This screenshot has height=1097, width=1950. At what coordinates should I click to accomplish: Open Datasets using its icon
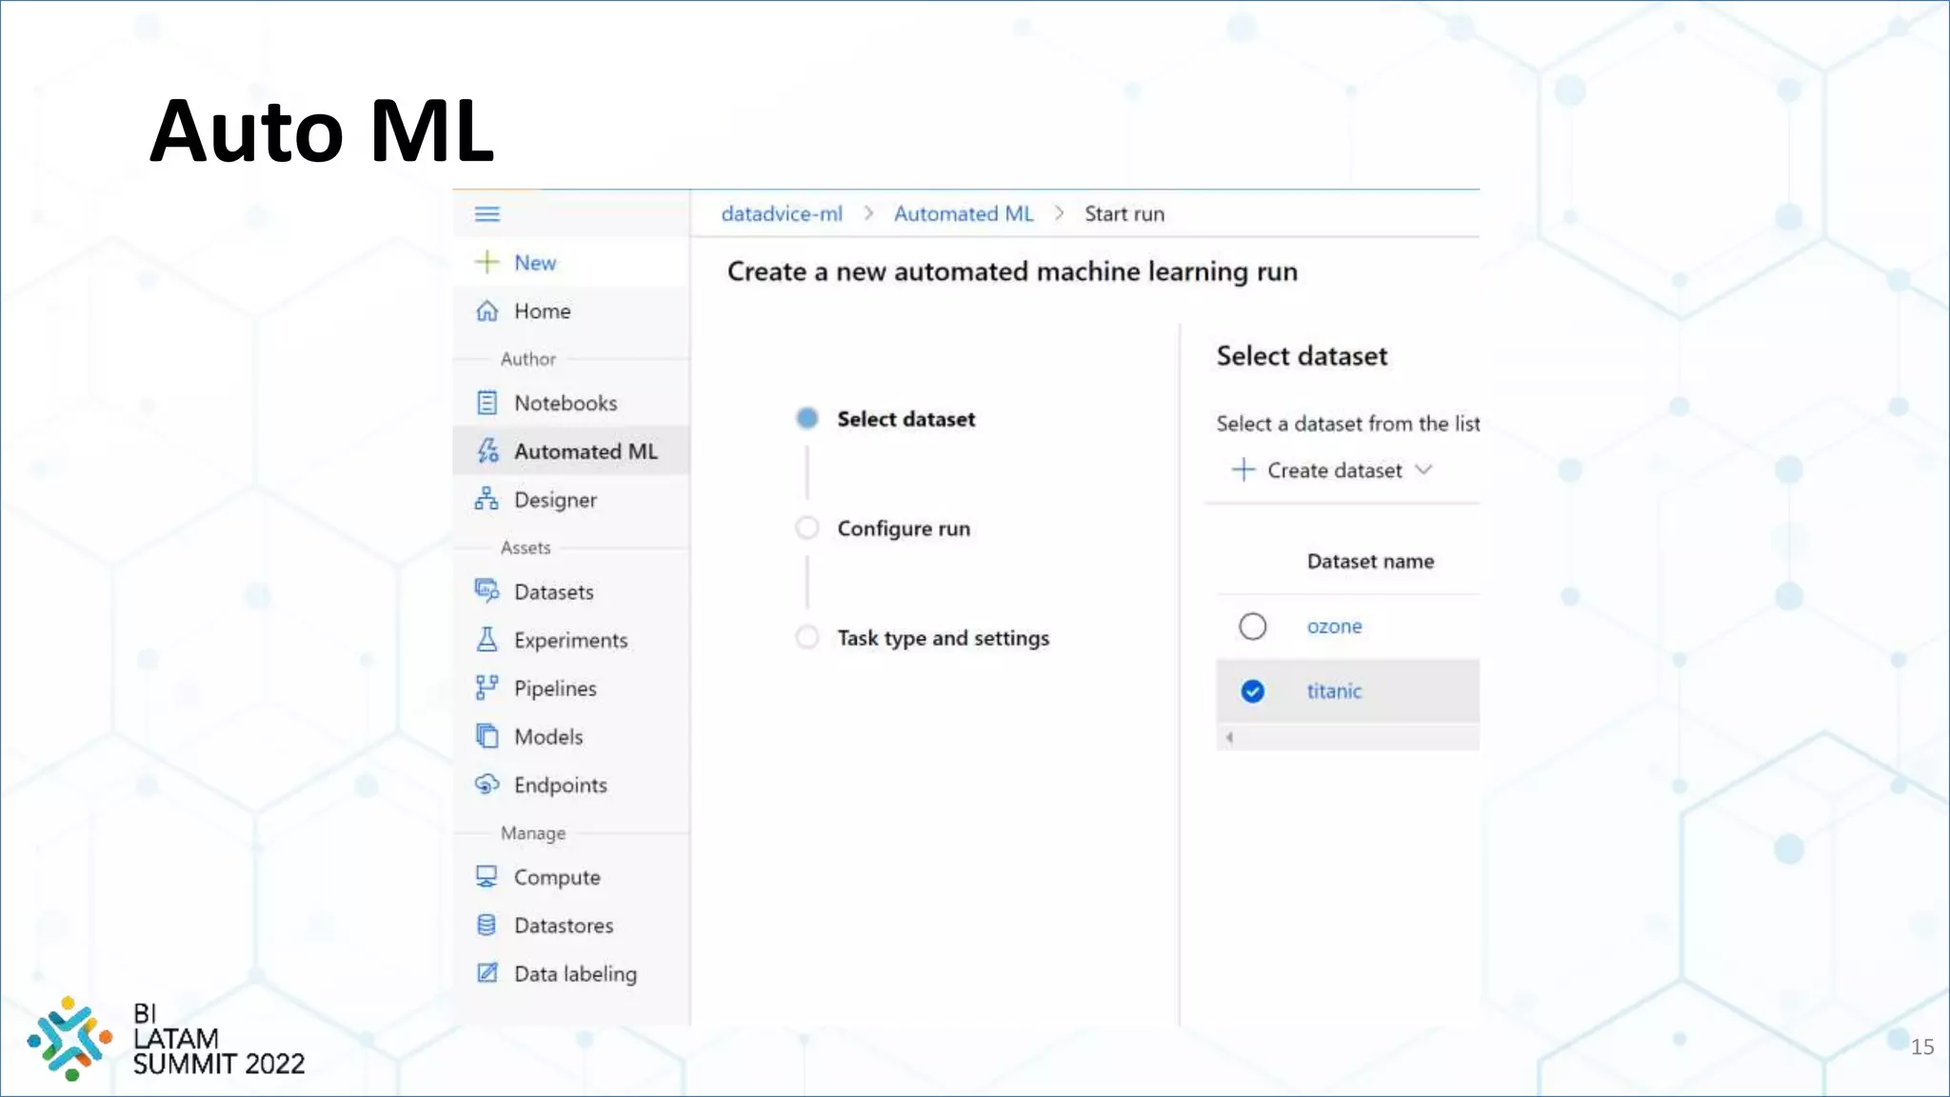click(x=487, y=591)
